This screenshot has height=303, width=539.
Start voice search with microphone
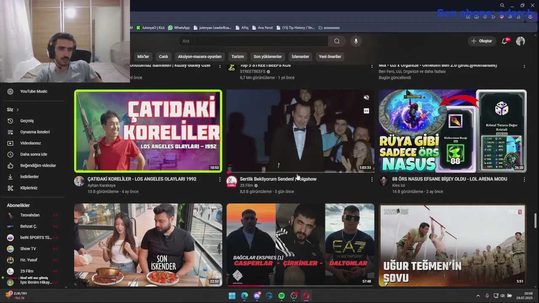point(356,41)
